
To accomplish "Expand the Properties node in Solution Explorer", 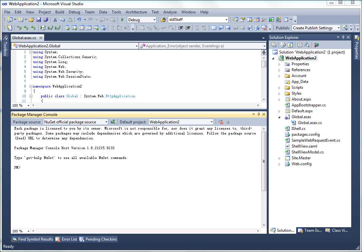I will (x=279, y=64).
